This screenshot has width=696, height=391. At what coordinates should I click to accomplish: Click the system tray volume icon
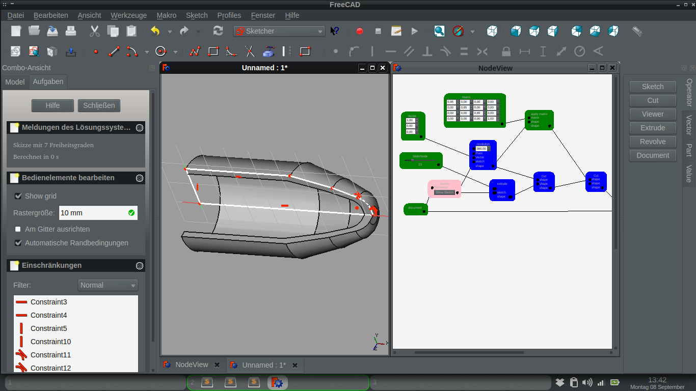(587, 382)
